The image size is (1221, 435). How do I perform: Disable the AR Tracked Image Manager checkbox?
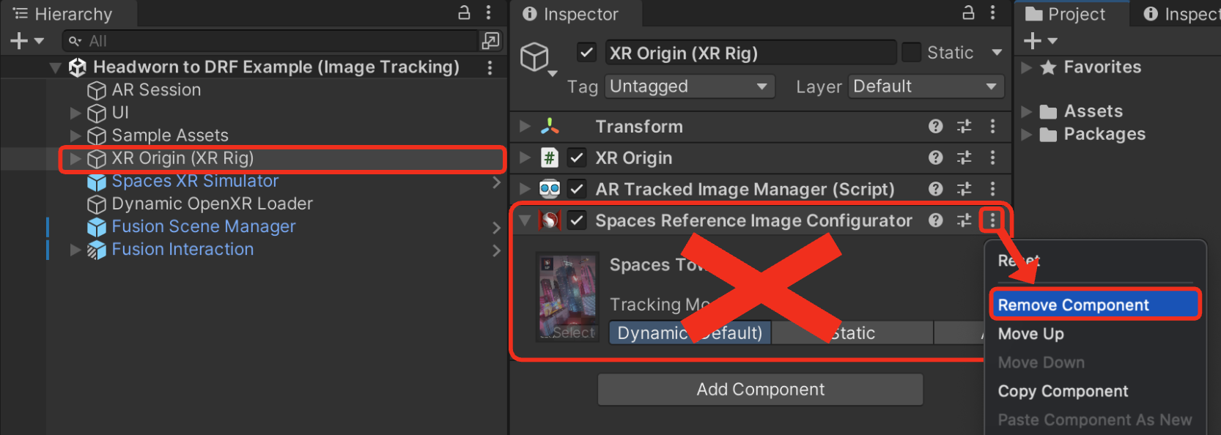pos(578,189)
